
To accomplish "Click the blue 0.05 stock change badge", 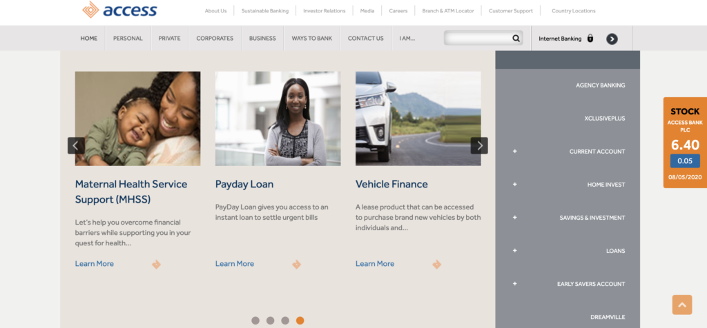I will coord(685,161).
